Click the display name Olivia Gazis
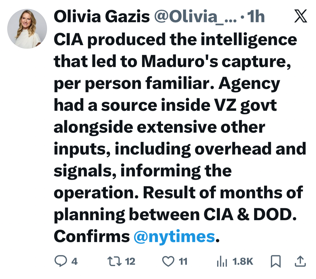This screenshot has width=316, height=279. (x=102, y=17)
